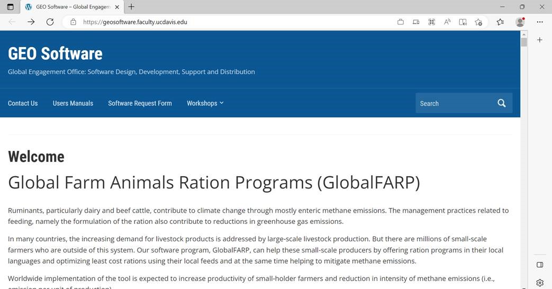
Task: Click paragraph starting 'In many countries'
Action: pyautogui.click(x=256, y=250)
